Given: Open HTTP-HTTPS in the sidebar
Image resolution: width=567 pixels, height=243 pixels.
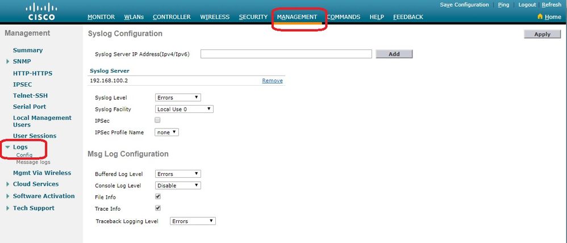Looking at the screenshot, I should click(32, 73).
